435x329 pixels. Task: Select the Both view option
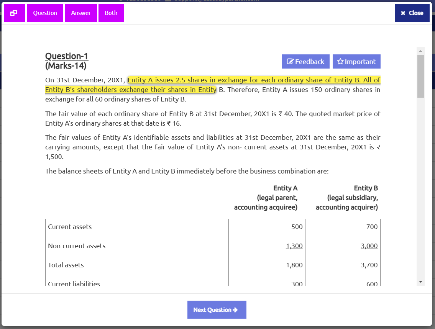[111, 13]
